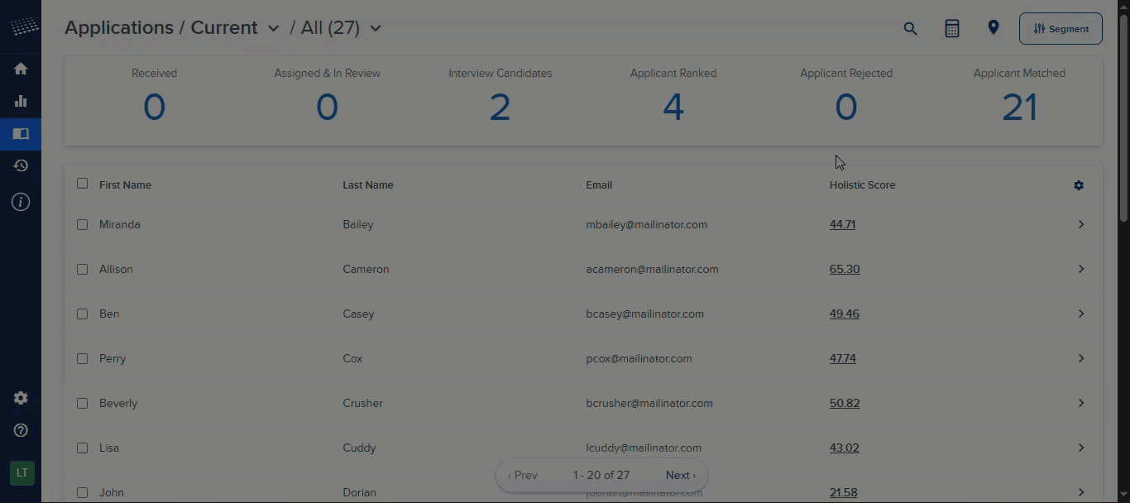Image resolution: width=1130 pixels, height=503 pixels.
Task: Open the search magnifier icon
Action: pos(910,28)
